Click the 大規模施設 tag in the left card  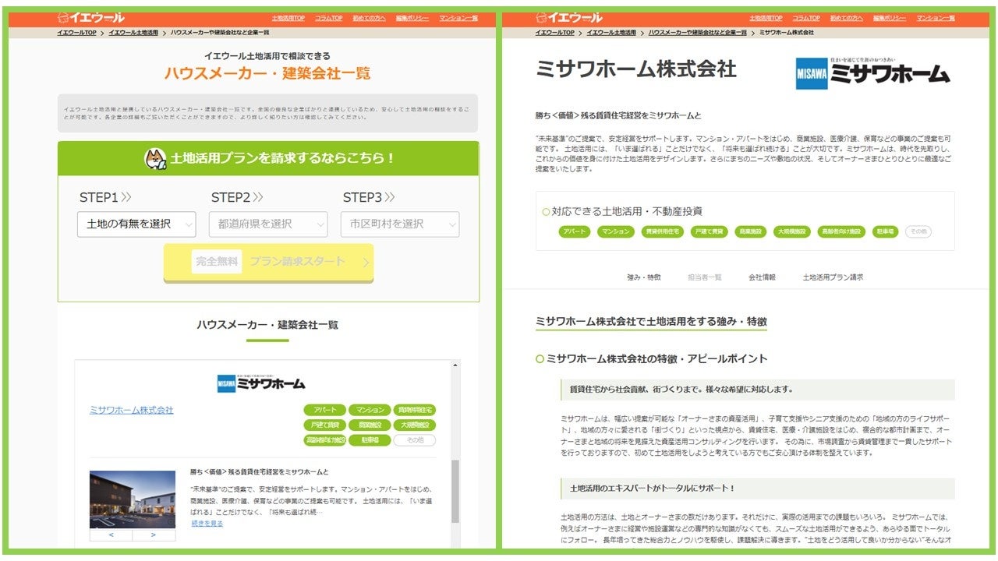tap(414, 425)
